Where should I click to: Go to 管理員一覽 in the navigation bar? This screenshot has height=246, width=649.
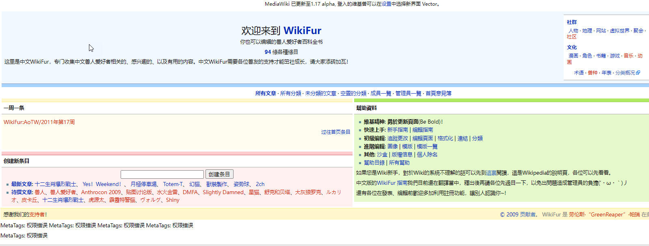408,93
